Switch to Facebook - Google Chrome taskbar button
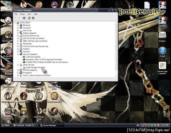 point(25,125)
